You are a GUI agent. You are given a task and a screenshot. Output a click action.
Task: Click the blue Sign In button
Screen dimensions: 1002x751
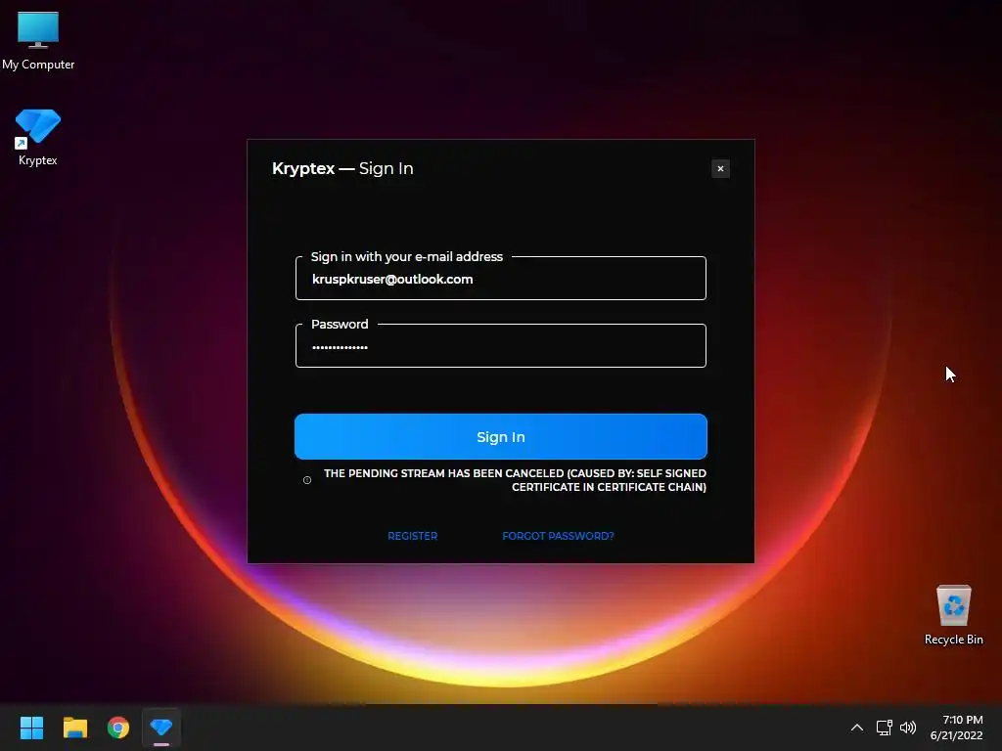(500, 437)
